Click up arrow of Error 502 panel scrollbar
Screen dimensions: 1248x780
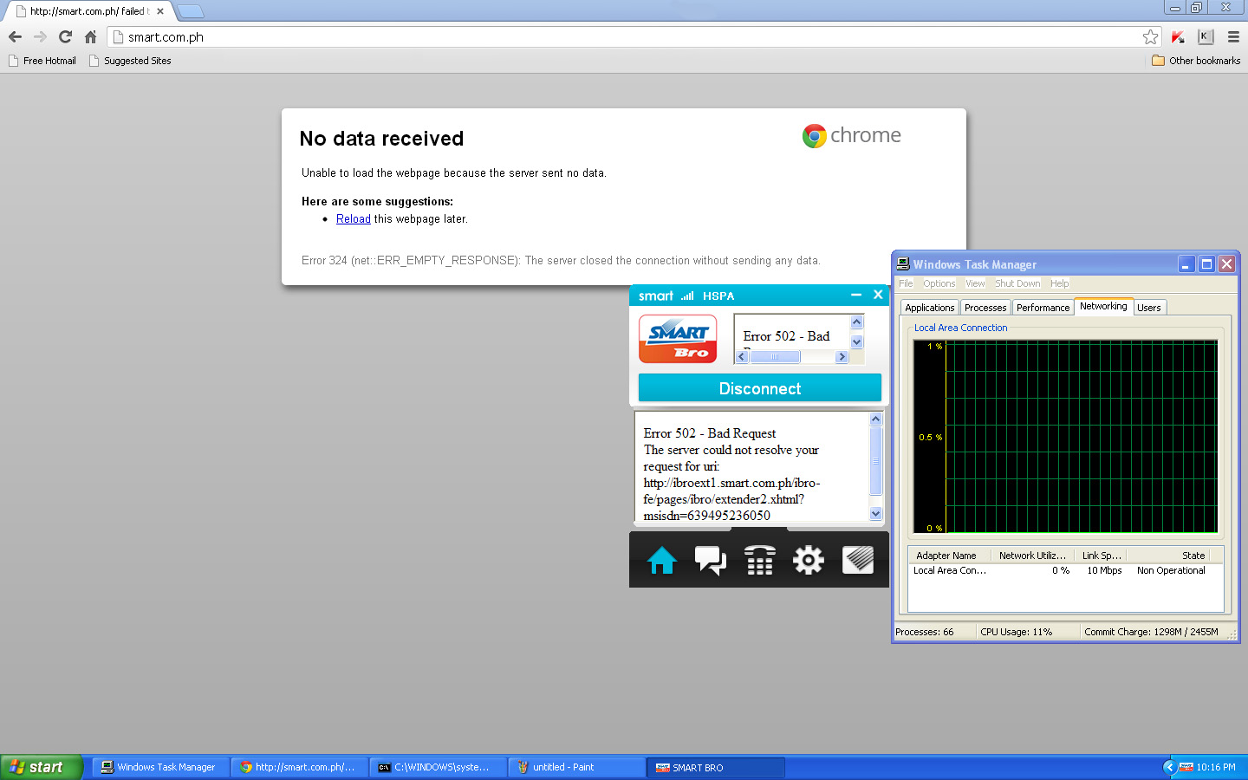[x=875, y=419]
